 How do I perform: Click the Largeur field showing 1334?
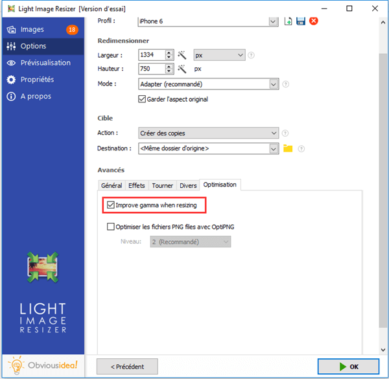tap(152, 55)
